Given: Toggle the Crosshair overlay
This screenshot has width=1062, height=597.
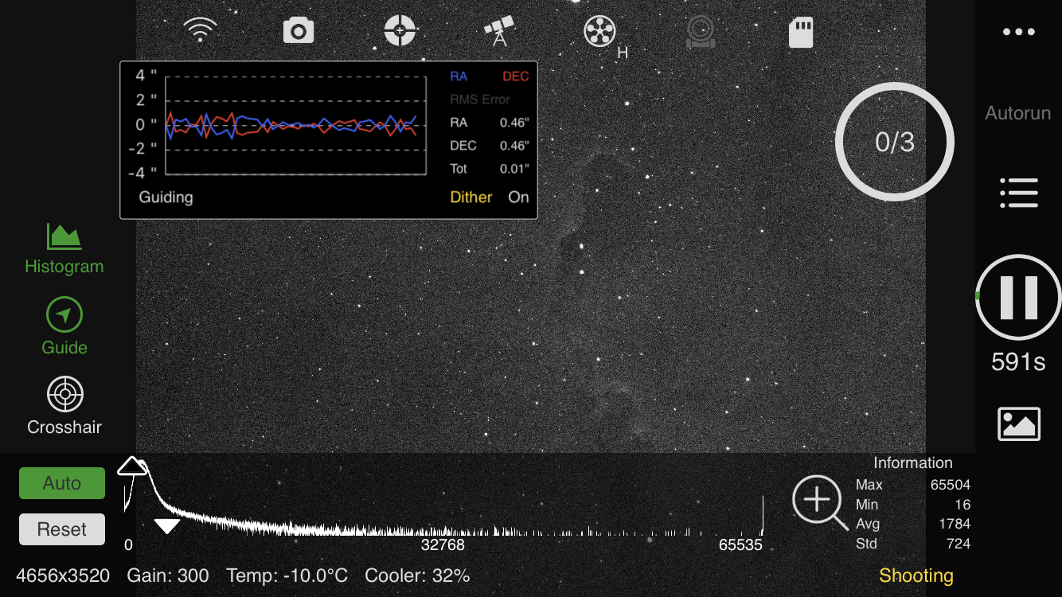Looking at the screenshot, I should (x=64, y=406).
